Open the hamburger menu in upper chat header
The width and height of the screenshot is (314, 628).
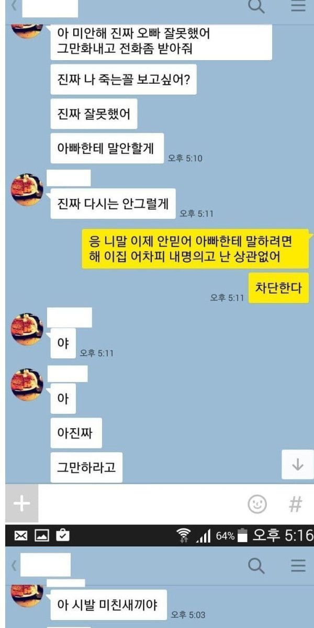(298, 6)
